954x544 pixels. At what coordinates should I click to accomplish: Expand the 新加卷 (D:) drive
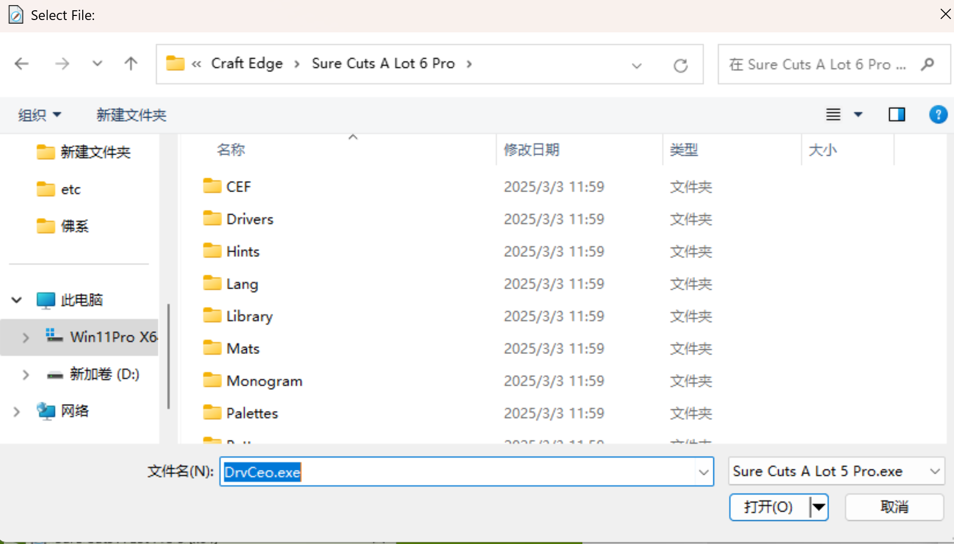[26, 374]
